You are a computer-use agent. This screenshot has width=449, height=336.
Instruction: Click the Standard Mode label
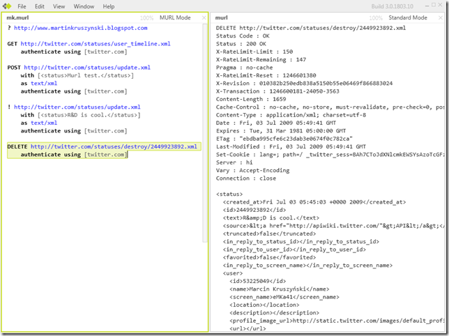(x=408, y=17)
